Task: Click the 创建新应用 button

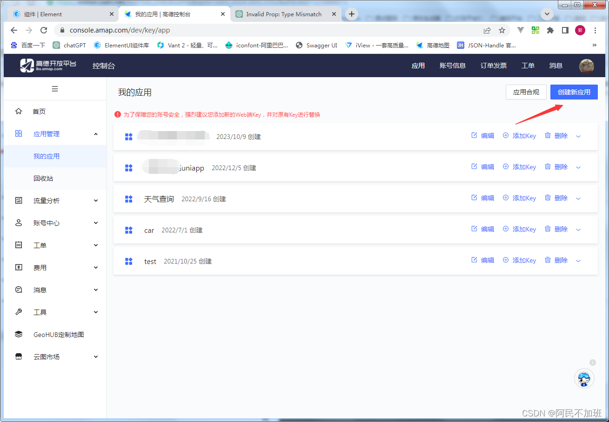Action: (574, 92)
